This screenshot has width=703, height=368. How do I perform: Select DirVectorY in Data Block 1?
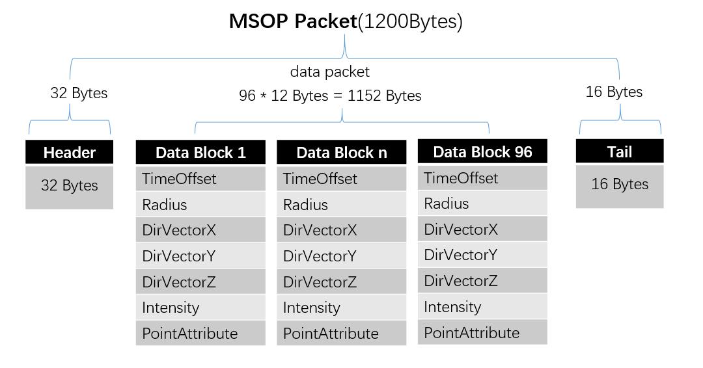[x=200, y=256]
